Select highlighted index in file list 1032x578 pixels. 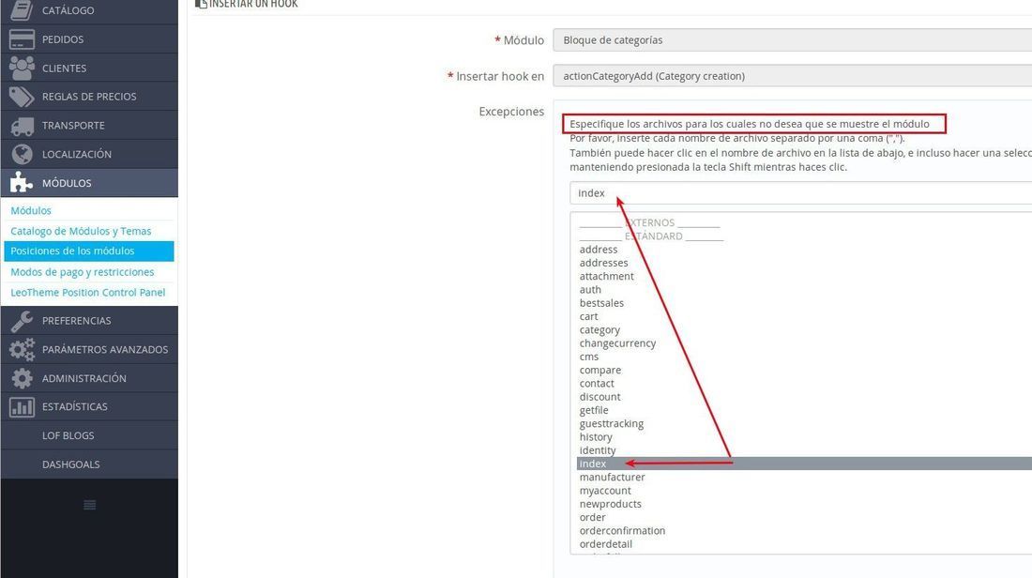[804, 464]
